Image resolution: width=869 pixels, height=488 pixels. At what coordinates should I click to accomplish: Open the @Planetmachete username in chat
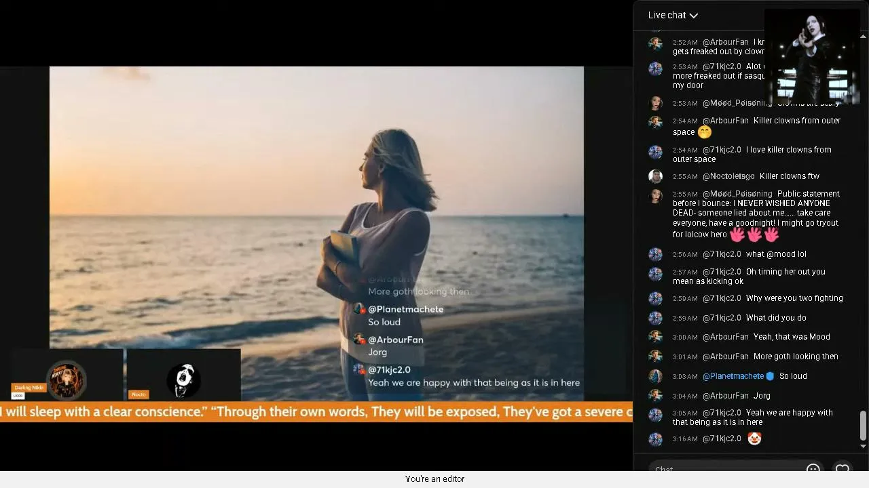pos(733,376)
